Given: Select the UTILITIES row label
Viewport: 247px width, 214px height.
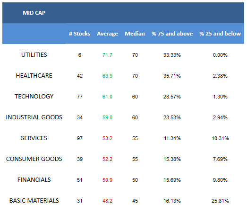Looking at the screenshot, I should pyautogui.click(x=34, y=55).
